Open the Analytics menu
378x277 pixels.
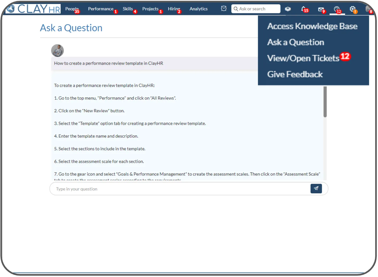click(198, 9)
